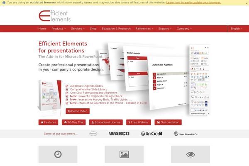Click the Automatic Agendas slide preview
The height and width of the screenshot is (166, 249).
[168, 83]
